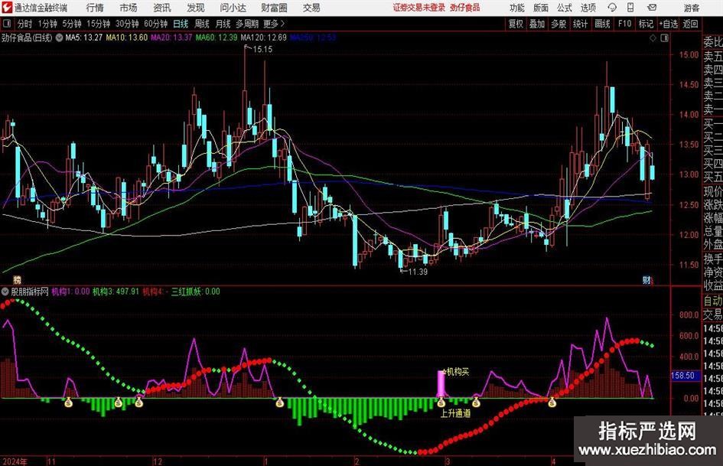Click the diamond icon at chart top-right

point(653,38)
